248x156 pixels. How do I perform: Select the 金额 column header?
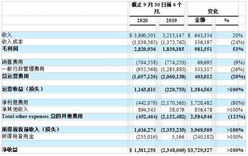pyautogui.click(x=200, y=20)
